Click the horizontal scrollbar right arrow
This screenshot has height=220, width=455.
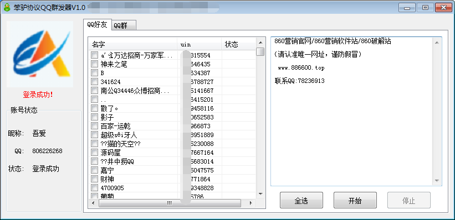[x=251, y=203]
